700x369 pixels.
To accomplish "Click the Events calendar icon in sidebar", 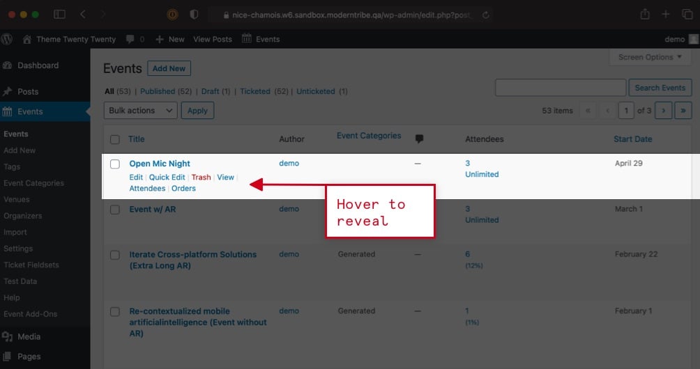I will tap(7, 111).
